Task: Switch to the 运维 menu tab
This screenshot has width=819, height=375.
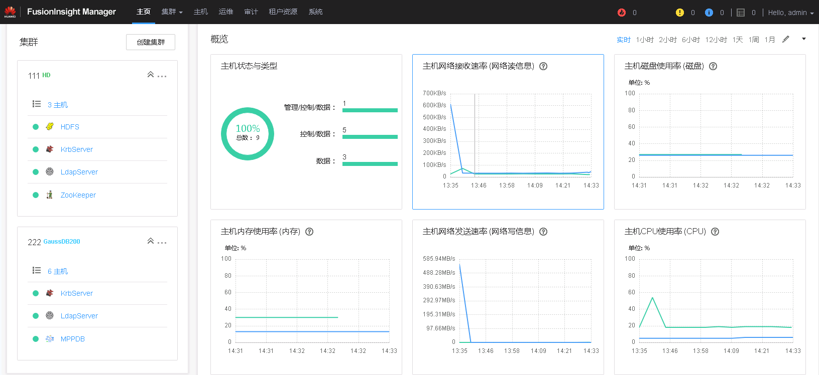Action: (x=226, y=12)
